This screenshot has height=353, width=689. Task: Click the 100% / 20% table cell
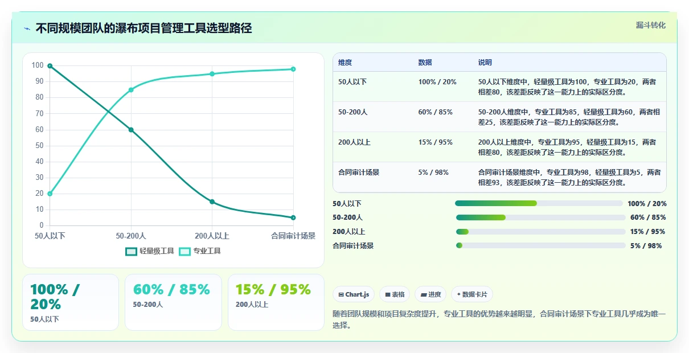coord(437,82)
